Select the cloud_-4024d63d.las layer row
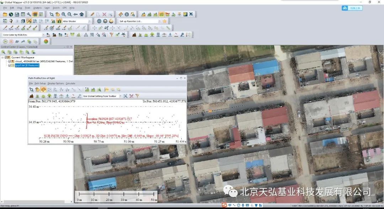 pyautogui.click(x=44, y=61)
